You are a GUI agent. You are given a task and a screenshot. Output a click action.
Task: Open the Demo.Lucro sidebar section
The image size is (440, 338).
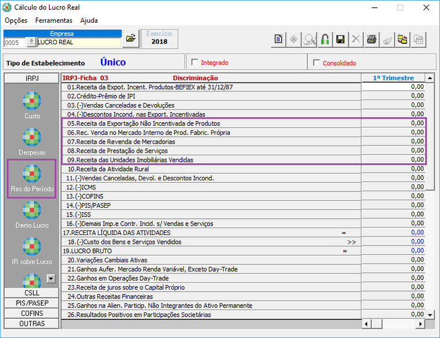point(32,215)
